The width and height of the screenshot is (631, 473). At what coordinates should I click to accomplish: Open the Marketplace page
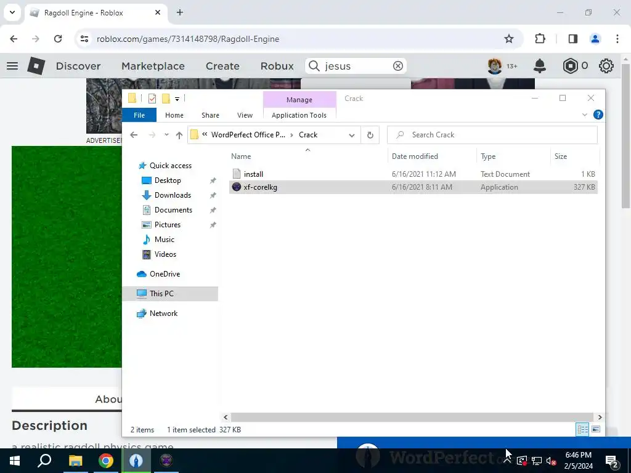pyautogui.click(x=153, y=66)
